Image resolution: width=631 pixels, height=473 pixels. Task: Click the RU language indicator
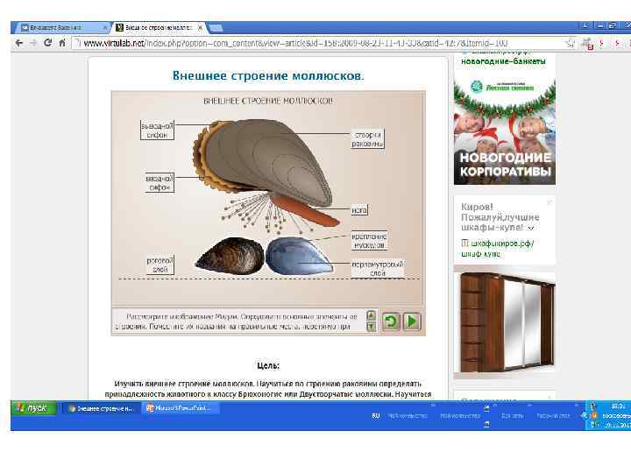pos(375,416)
